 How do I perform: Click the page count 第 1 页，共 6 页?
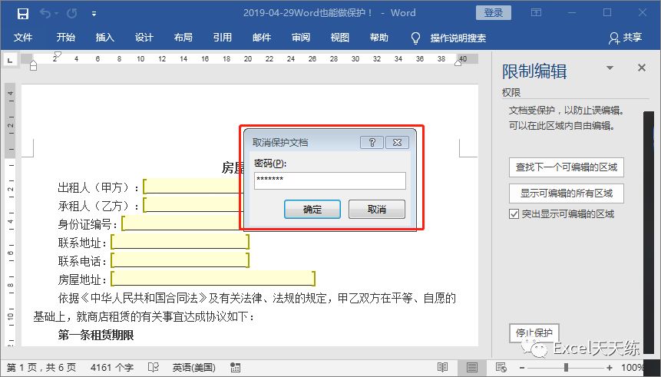point(41,368)
